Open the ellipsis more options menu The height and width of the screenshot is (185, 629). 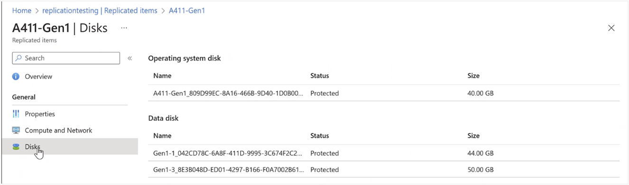point(124,28)
